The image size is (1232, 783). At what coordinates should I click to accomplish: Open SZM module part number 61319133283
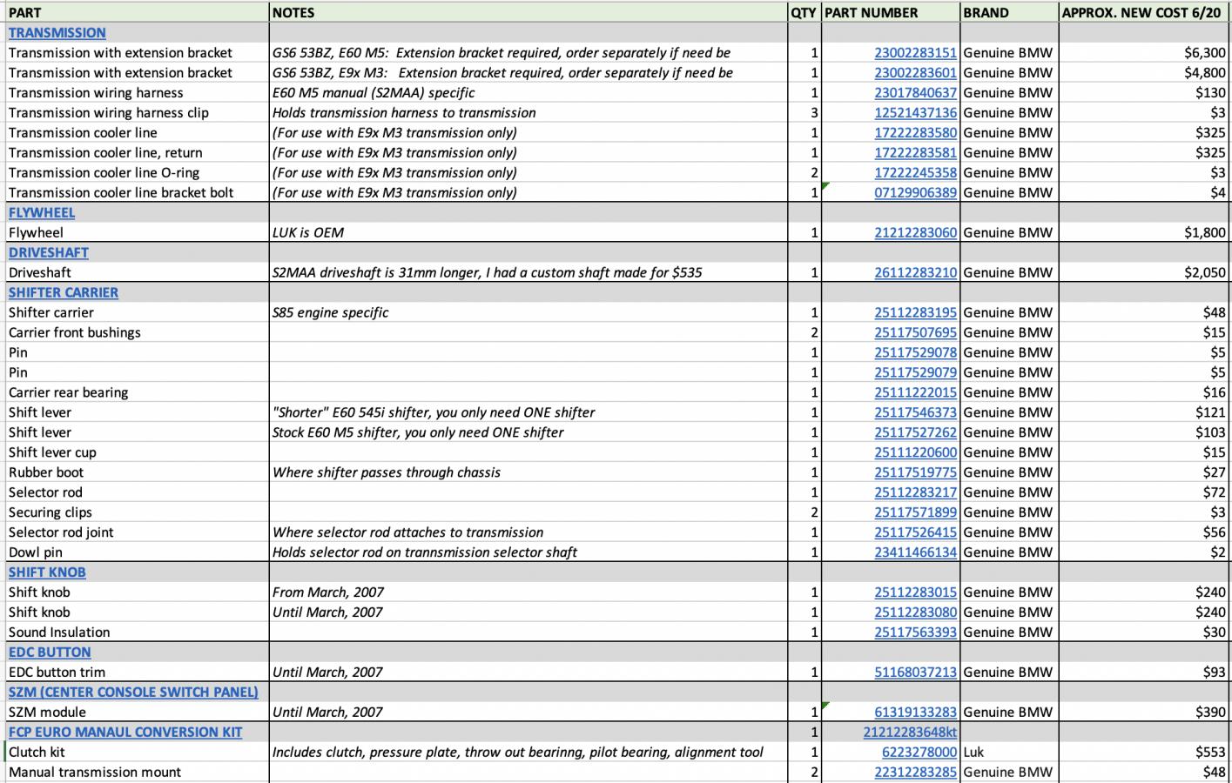pos(915,713)
